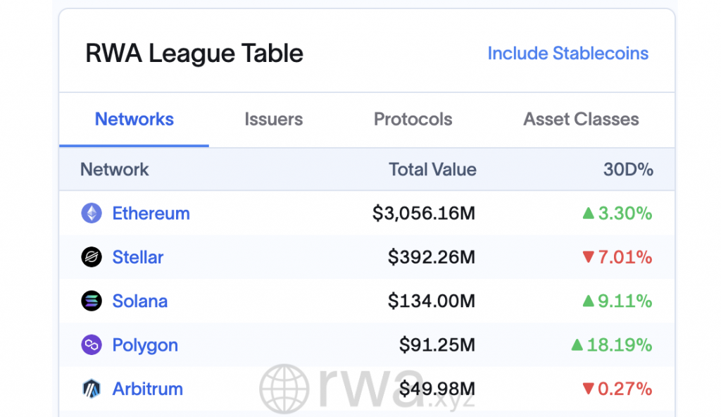Sort by the Total Value column header
This screenshot has height=417, width=721.
pyautogui.click(x=432, y=170)
